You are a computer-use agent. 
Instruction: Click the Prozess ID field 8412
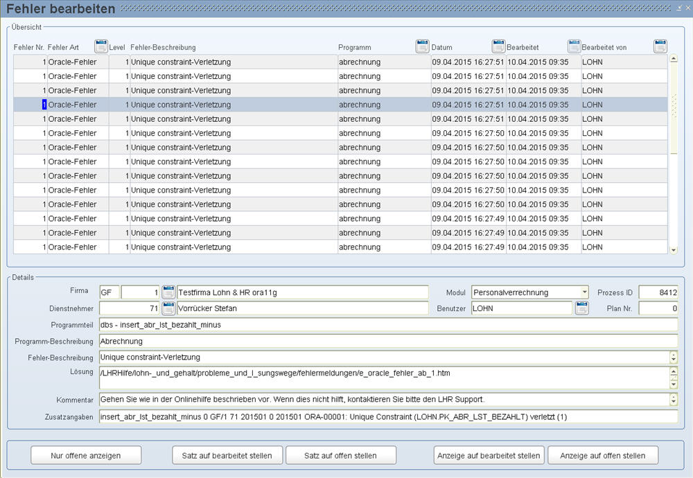(x=658, y=292)
